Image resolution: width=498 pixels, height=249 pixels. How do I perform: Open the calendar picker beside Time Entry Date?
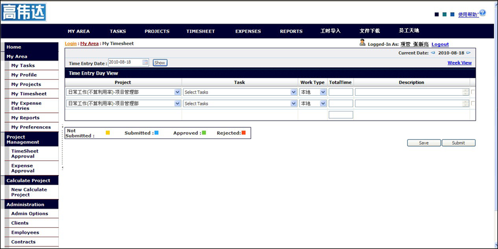(145, 62)
